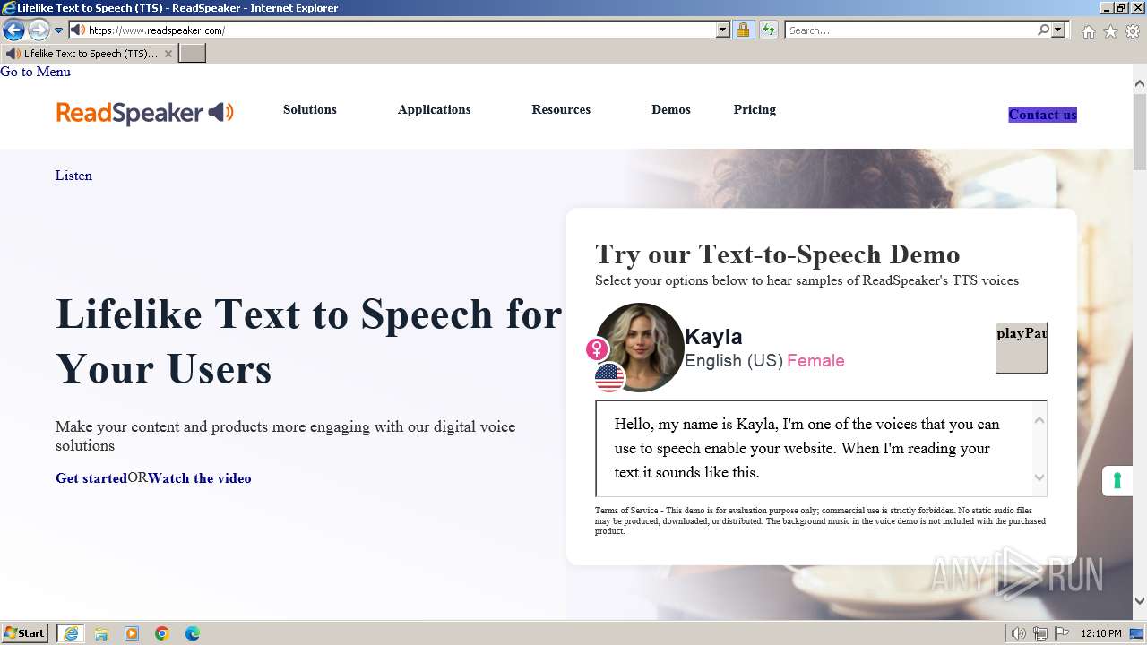1147x645 pixels.
Task: Click the pink female gender icon
Action: pos(598,348)
